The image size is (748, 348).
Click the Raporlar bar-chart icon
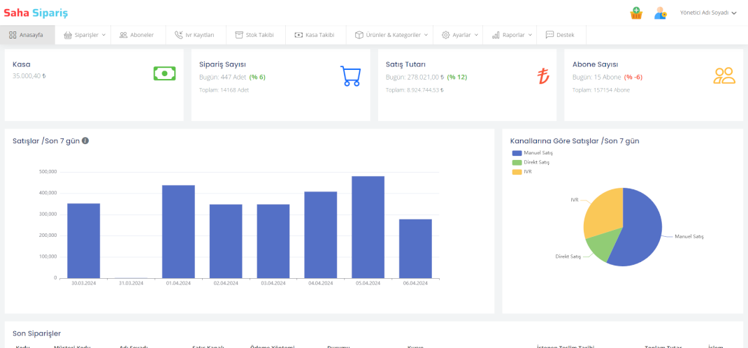[x=496, y=35]
